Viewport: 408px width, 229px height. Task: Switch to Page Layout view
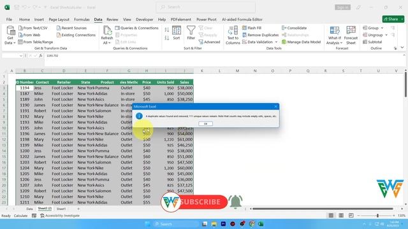tap(341, 216)
